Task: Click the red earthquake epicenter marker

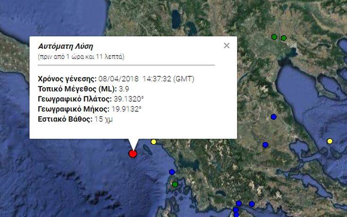Action: pos(133,153)
